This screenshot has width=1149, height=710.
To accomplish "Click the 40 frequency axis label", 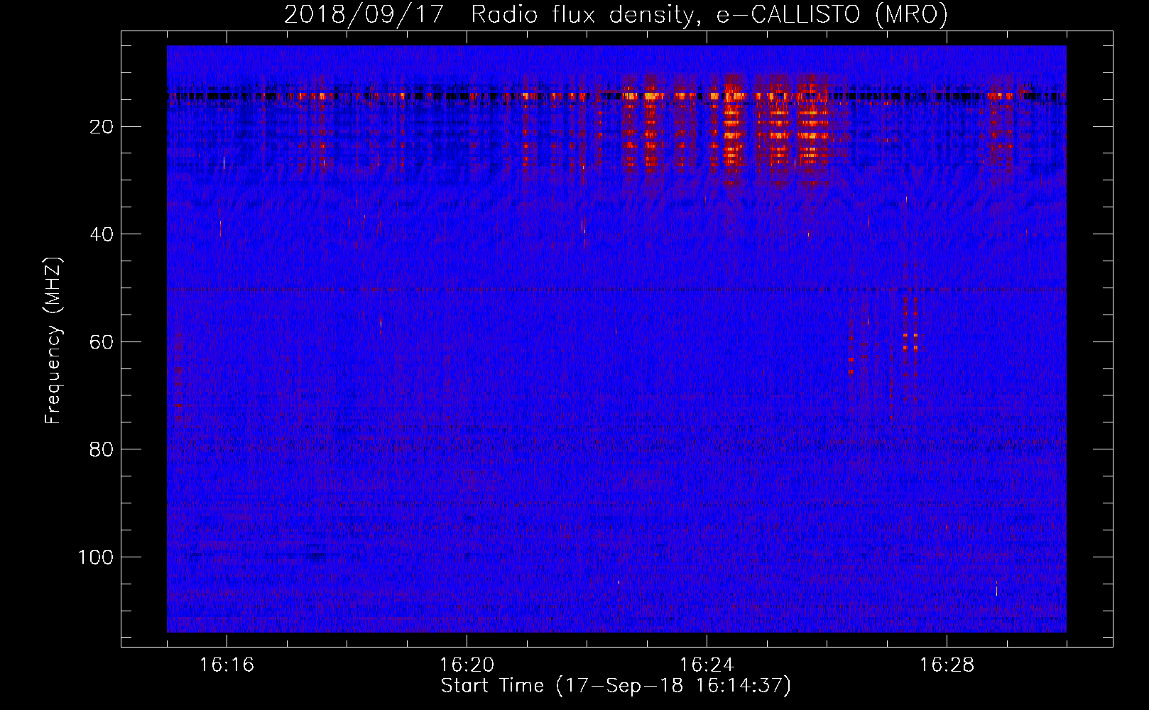I will click(x=102, y=234).
